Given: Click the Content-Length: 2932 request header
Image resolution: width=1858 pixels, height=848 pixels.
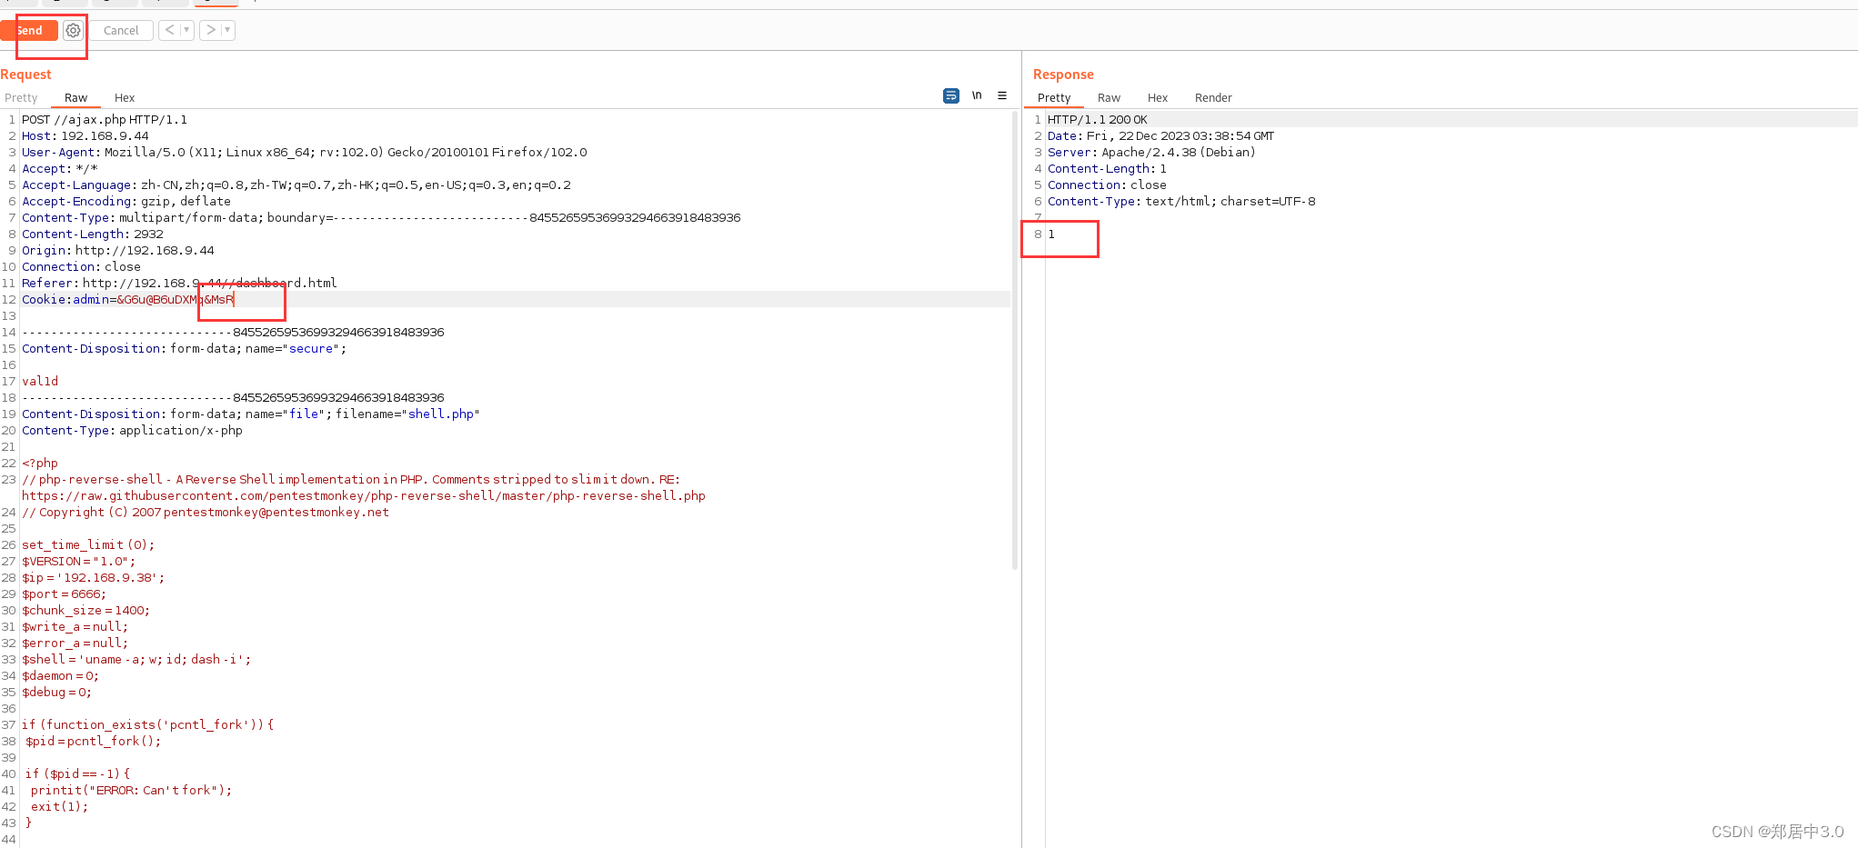Looking at the screenshot, I should click(93, 234).
